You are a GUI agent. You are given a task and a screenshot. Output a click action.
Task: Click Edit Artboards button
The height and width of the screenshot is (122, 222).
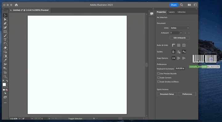coord(179,38)
